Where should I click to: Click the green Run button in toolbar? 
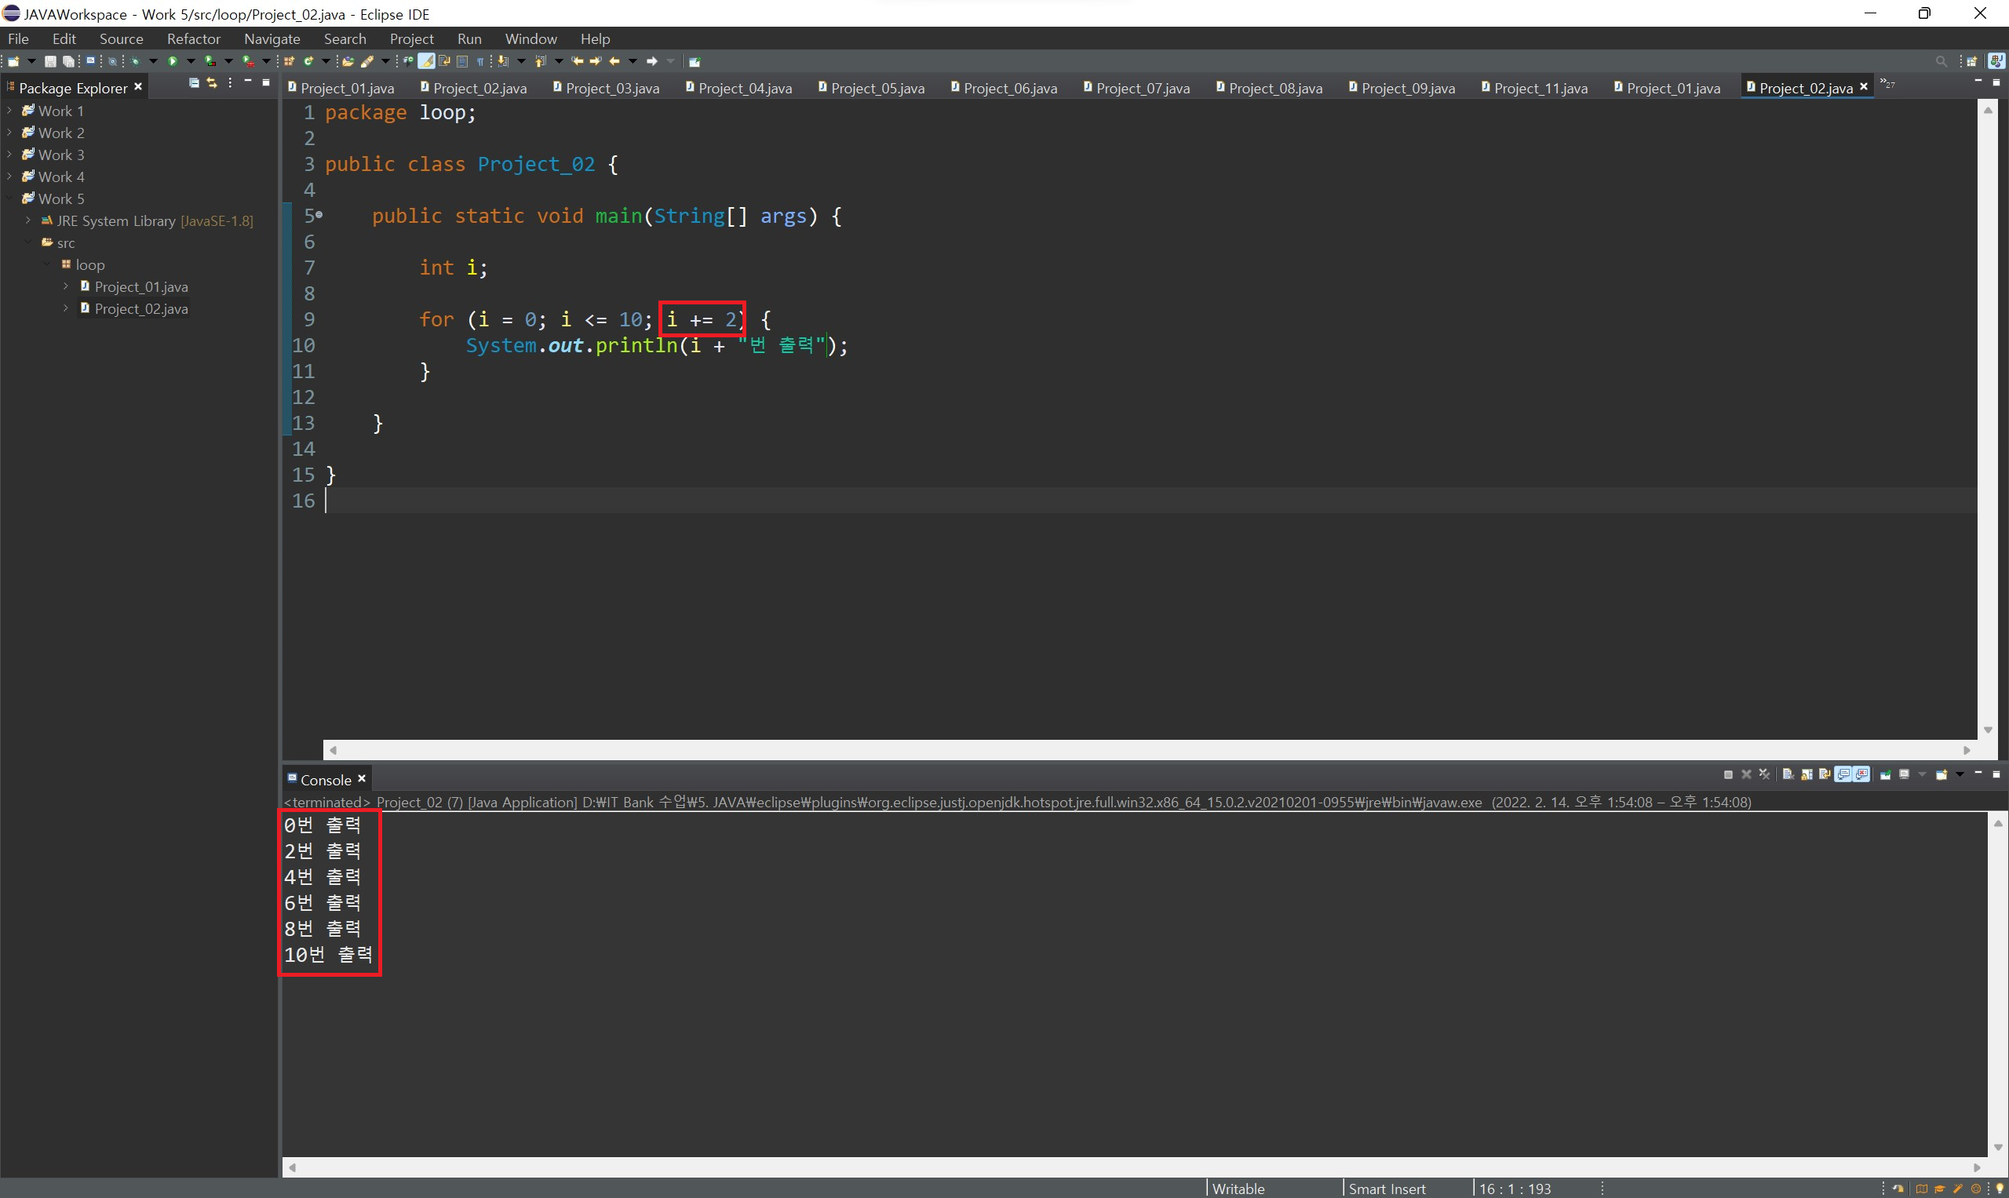[x=172, y=61]
